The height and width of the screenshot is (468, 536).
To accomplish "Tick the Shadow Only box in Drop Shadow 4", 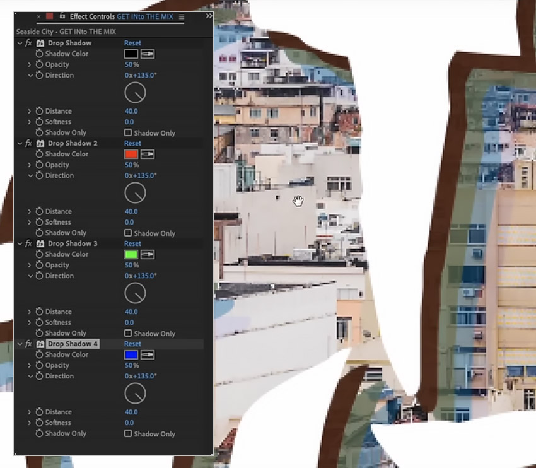I will [128, 433].
